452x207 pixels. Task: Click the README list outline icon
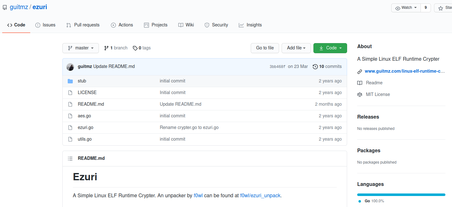[70, 159]
